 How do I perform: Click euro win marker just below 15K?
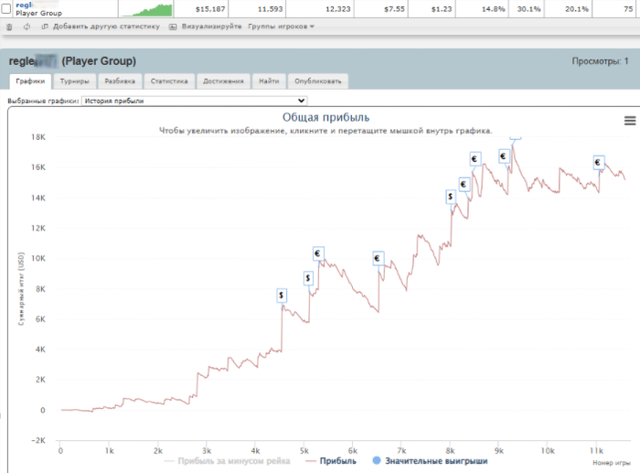pyautogui.click(x=464, y=184)
